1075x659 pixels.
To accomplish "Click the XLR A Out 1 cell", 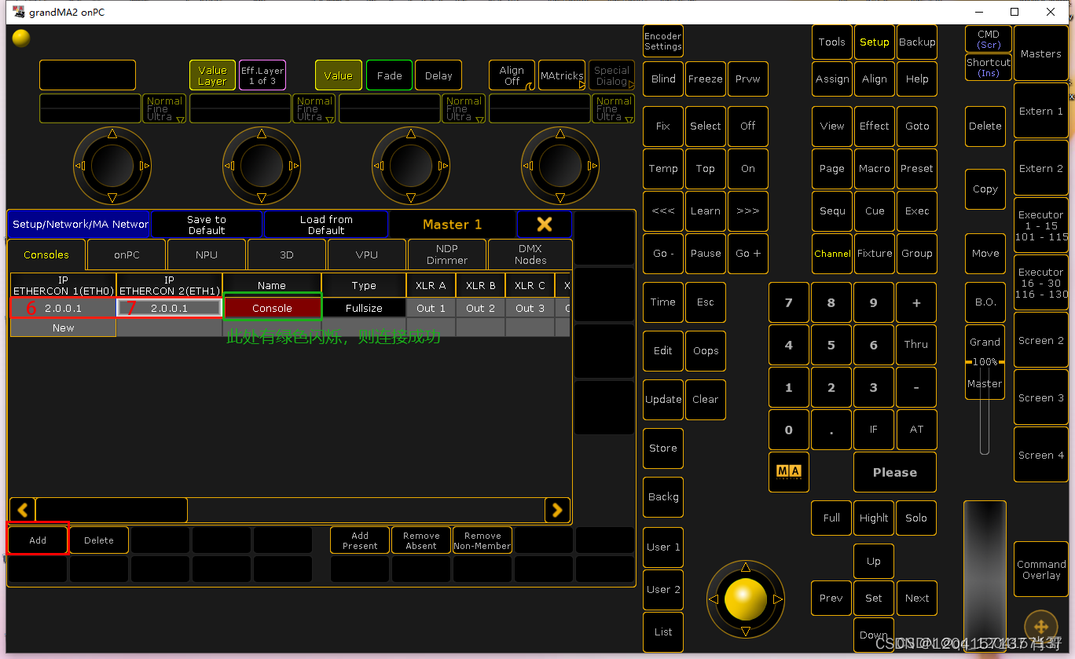I will [431, 309].
